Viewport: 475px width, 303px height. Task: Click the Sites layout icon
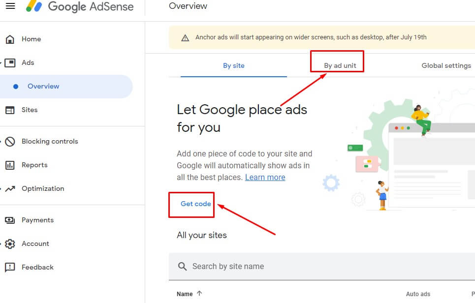10,110
